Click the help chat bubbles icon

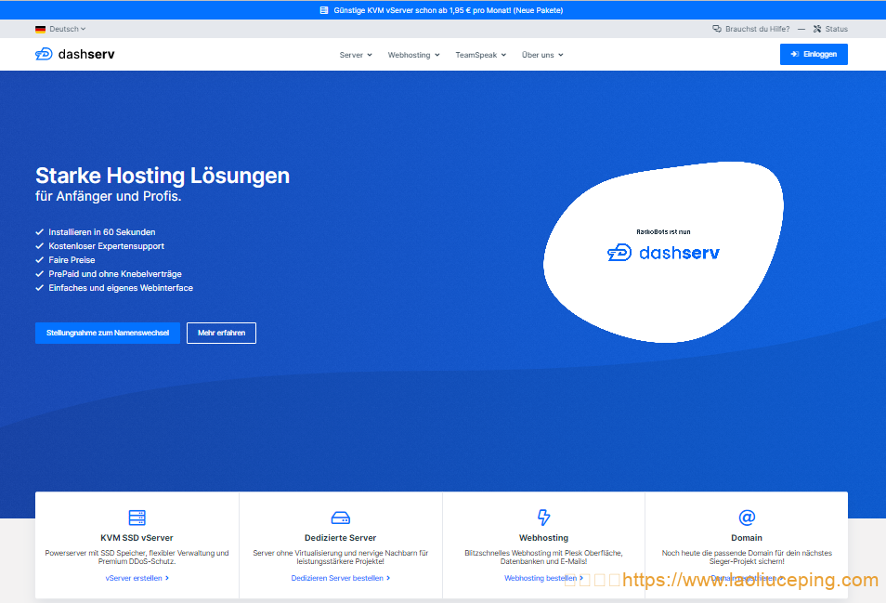pyautogui.click(x=716, y=29)
